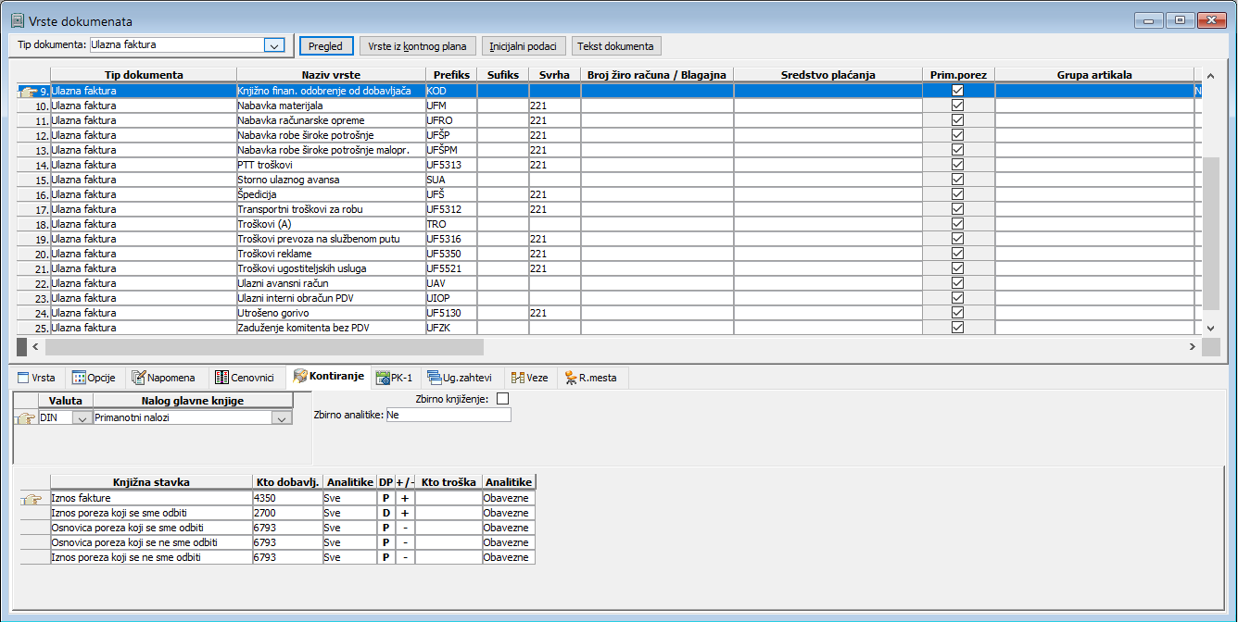Expand the Tip dokumenta dropdown
The height and width of the screenshot is (622, 1238).
pyautogui.click(x=273, y=44)
